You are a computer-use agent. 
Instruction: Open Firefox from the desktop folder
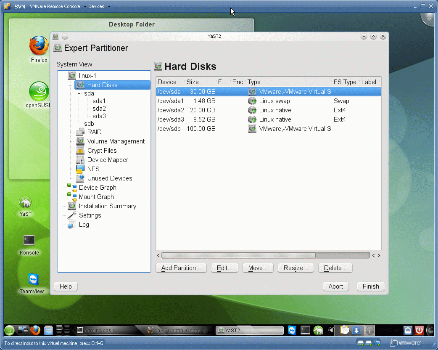coord(39,45)
